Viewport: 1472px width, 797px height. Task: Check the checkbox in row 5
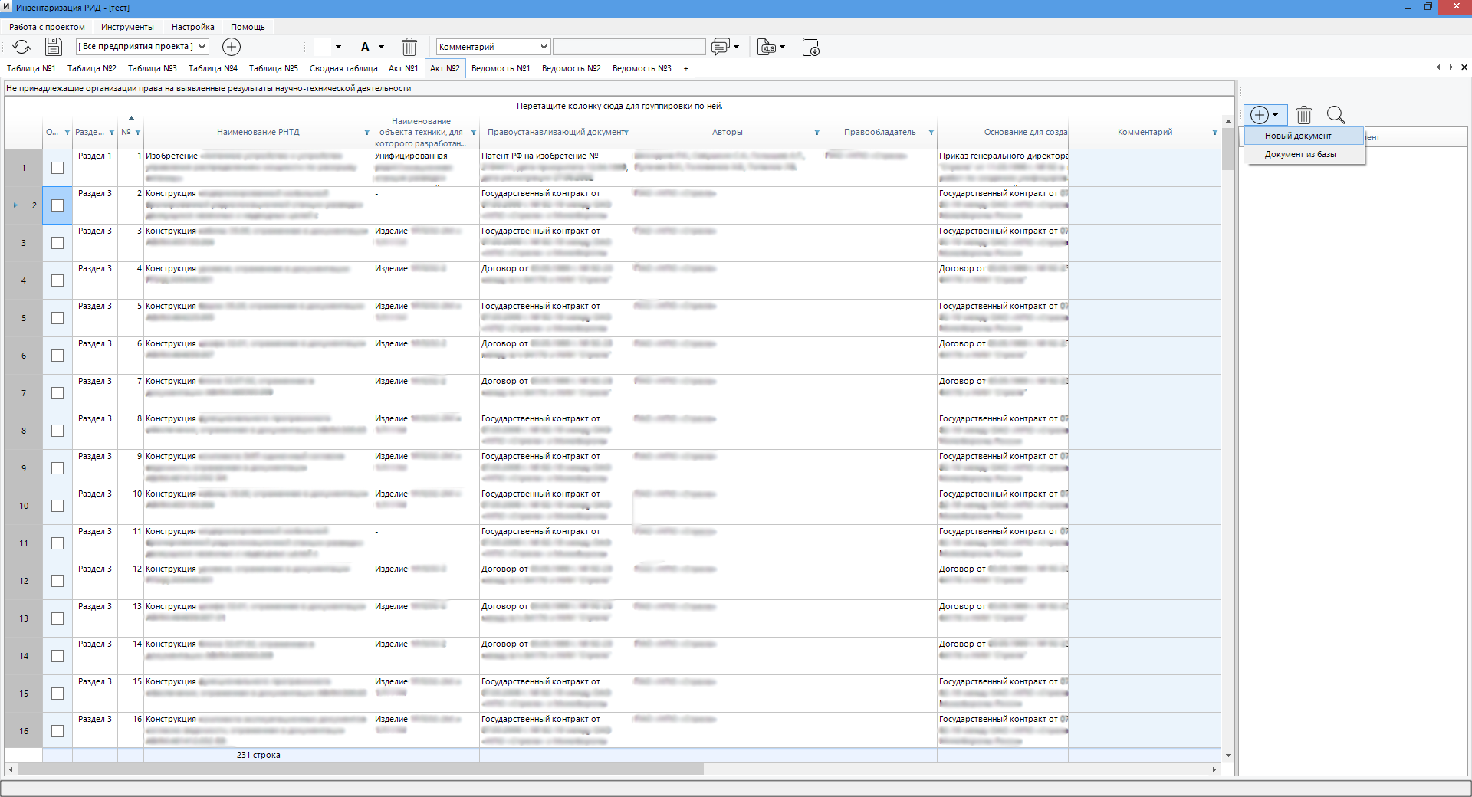[x=58, y=318]
